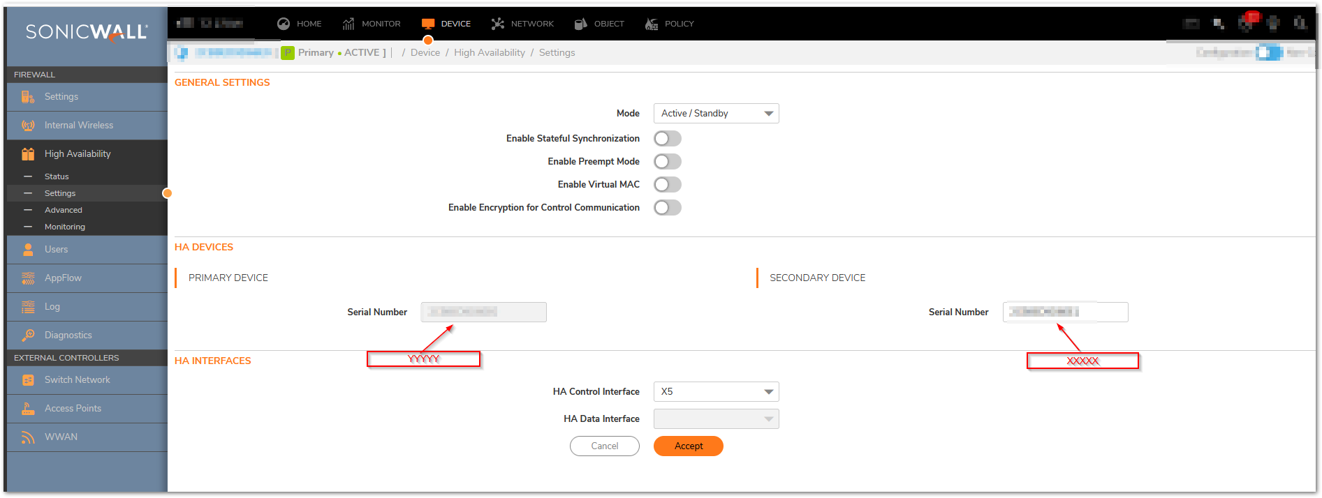Click the WWAN signal icon
Viewport: 1322px width, 498px height.
(28, 437)
